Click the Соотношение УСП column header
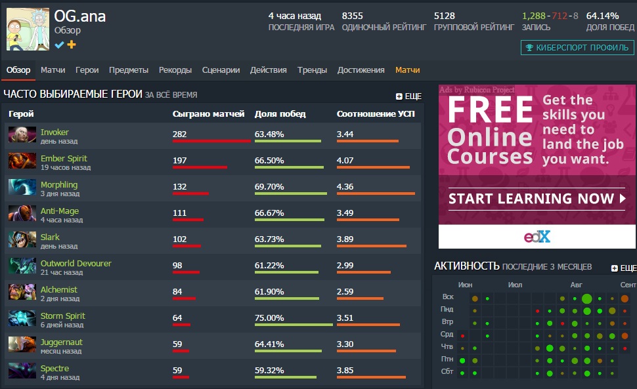 (376, 114)
